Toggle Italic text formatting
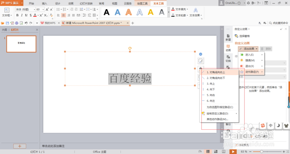The width and height of the screenshot is (290, 154). [x=22, y=15]
